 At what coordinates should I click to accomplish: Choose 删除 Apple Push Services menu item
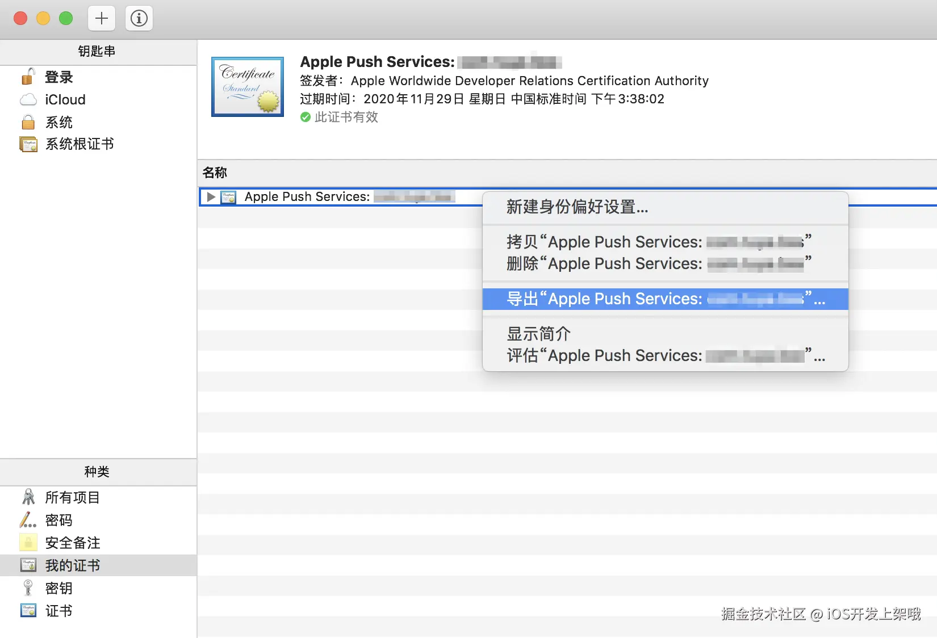[x=666, y=263]
